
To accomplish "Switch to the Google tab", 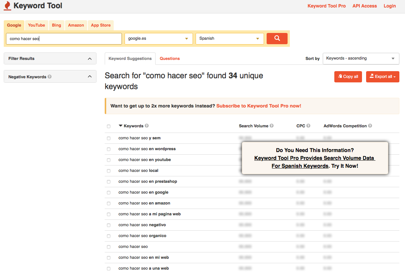I will click(14, 25).
